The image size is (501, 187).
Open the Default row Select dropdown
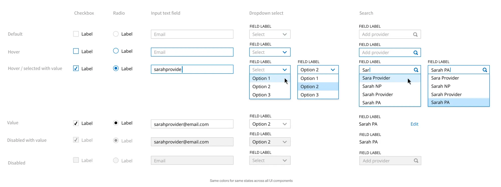(x=270, y=34)
